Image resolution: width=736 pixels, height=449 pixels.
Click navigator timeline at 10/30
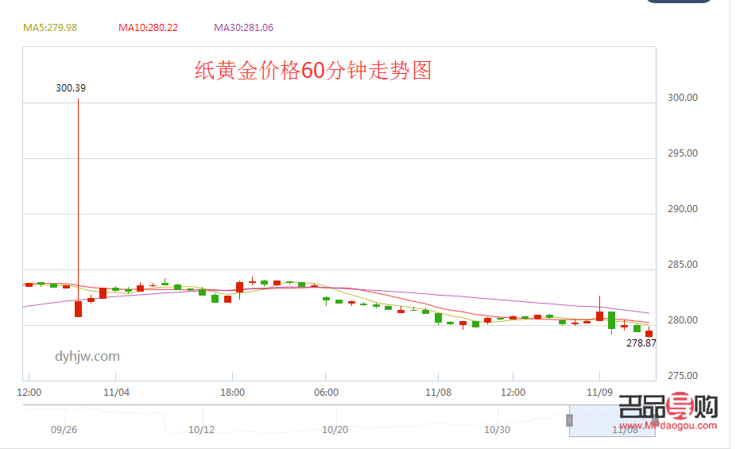point(497,430)
